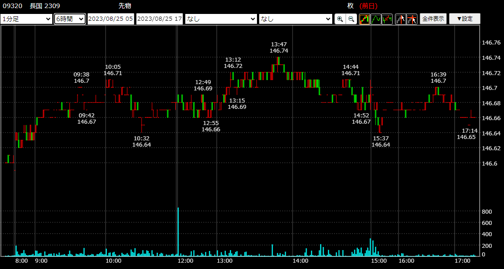Screen dimensions: 504x269
Task: Click the 先物 futures label
Action: coord(125,6)
